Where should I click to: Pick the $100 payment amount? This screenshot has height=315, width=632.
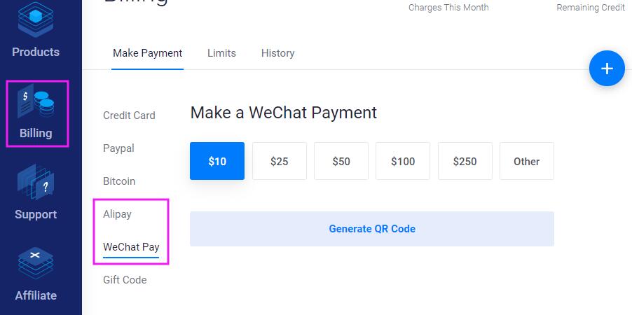(x=403, y=161)
